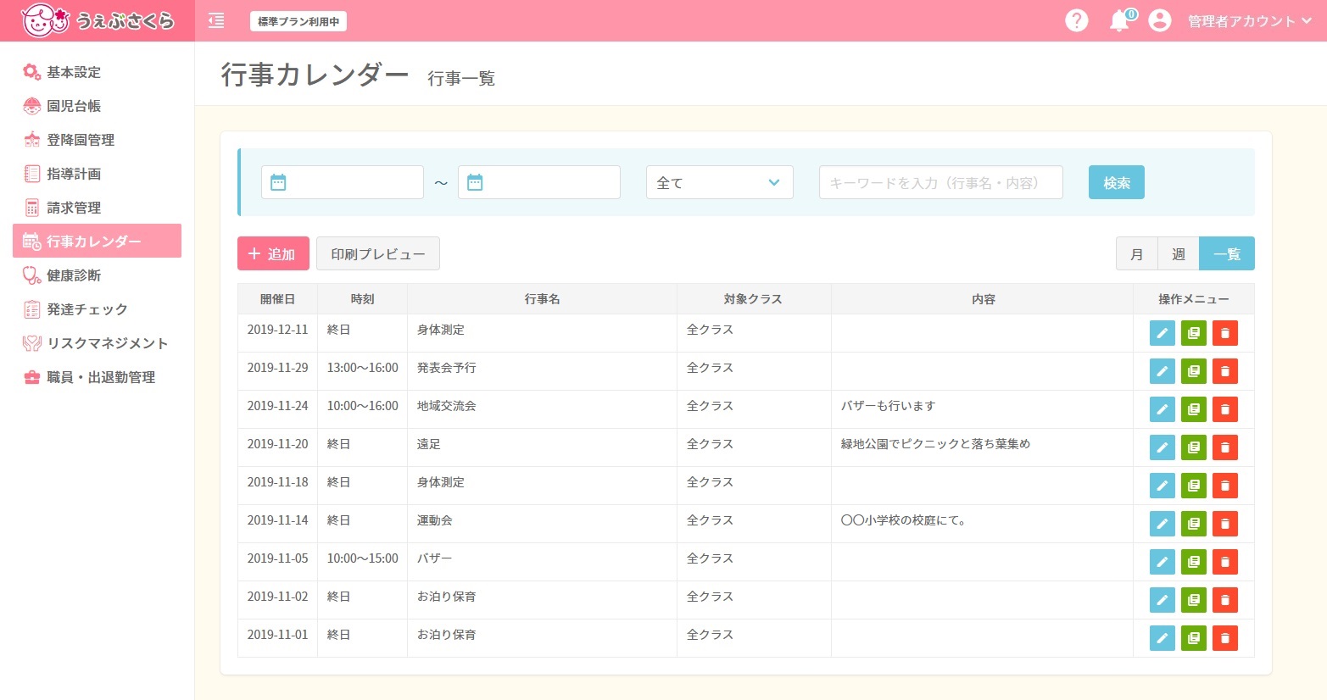
Task: Edit the 地域交流会 event
Action: click(1163, 409)
